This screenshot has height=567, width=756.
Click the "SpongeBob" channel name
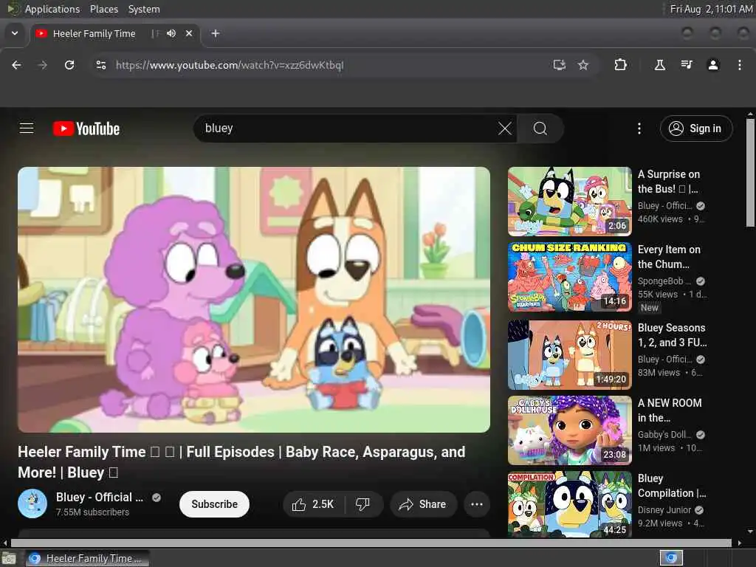click(664, 281)
